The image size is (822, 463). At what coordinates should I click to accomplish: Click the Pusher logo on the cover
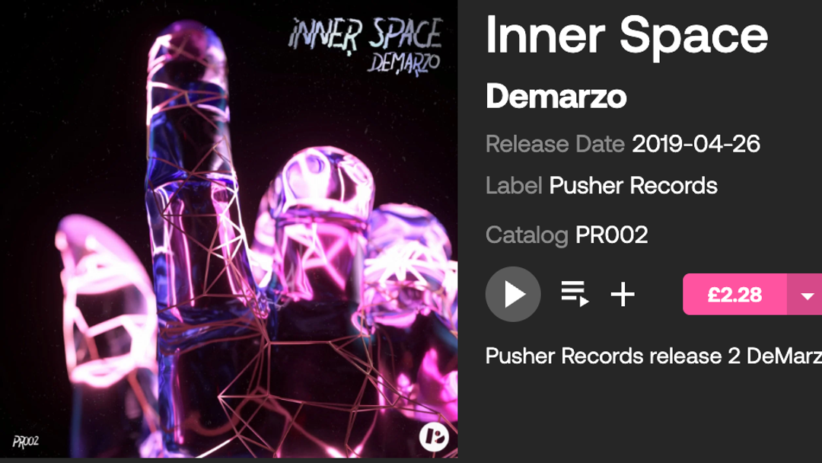(x=434, y=437)
